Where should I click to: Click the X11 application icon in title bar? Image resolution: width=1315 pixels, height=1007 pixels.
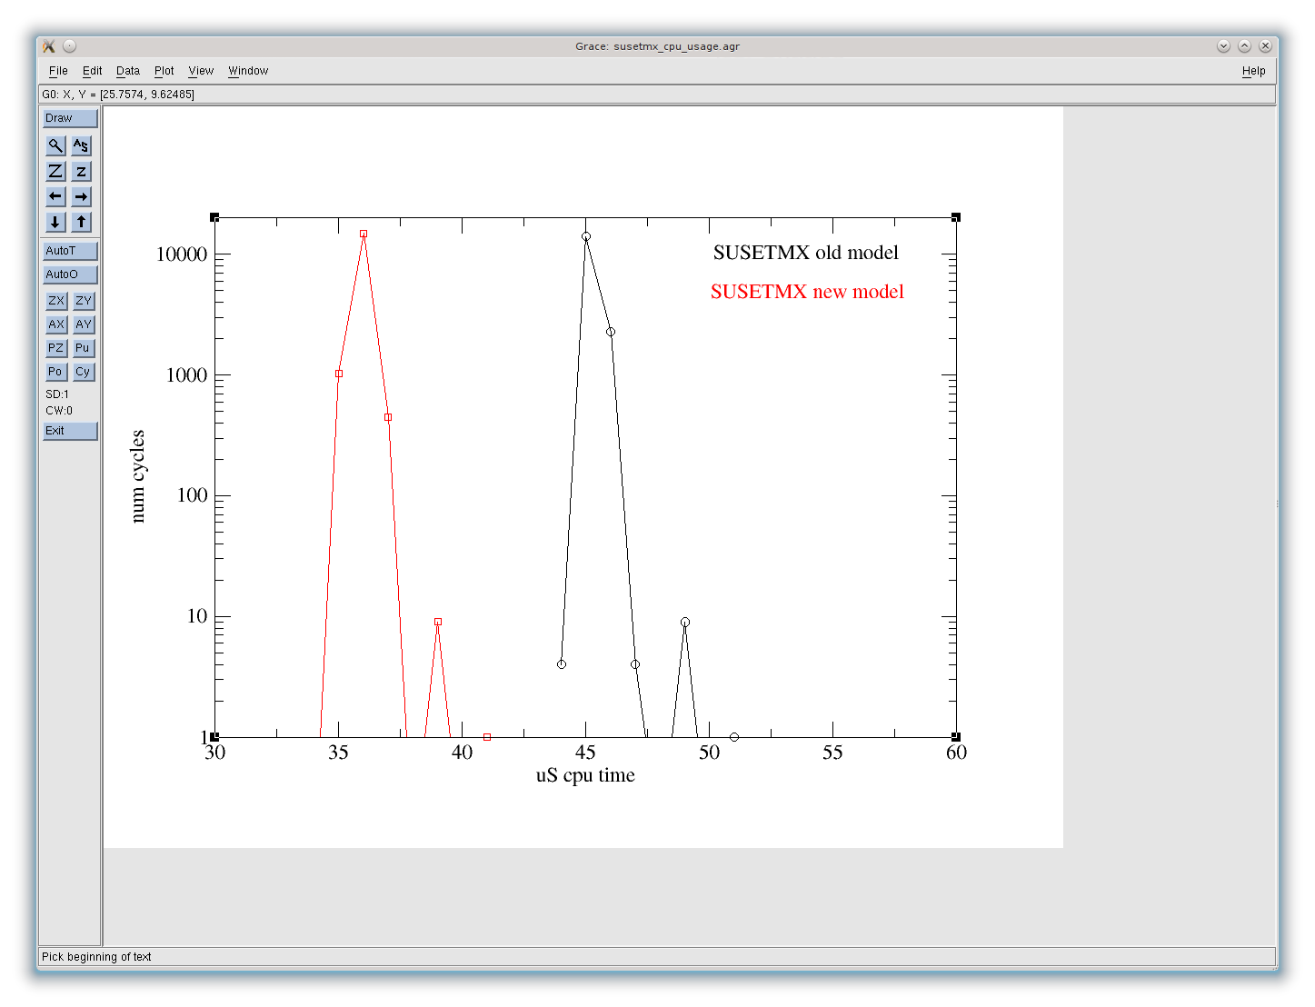click(x=49, y=46)
